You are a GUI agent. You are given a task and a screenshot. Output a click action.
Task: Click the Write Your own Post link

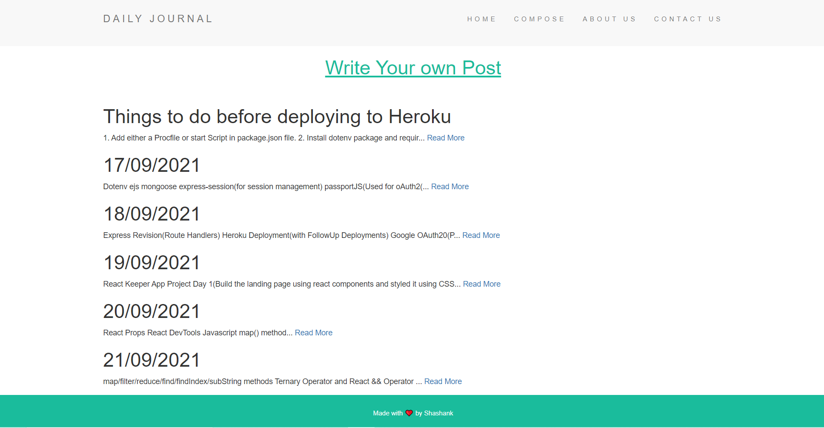413,68
